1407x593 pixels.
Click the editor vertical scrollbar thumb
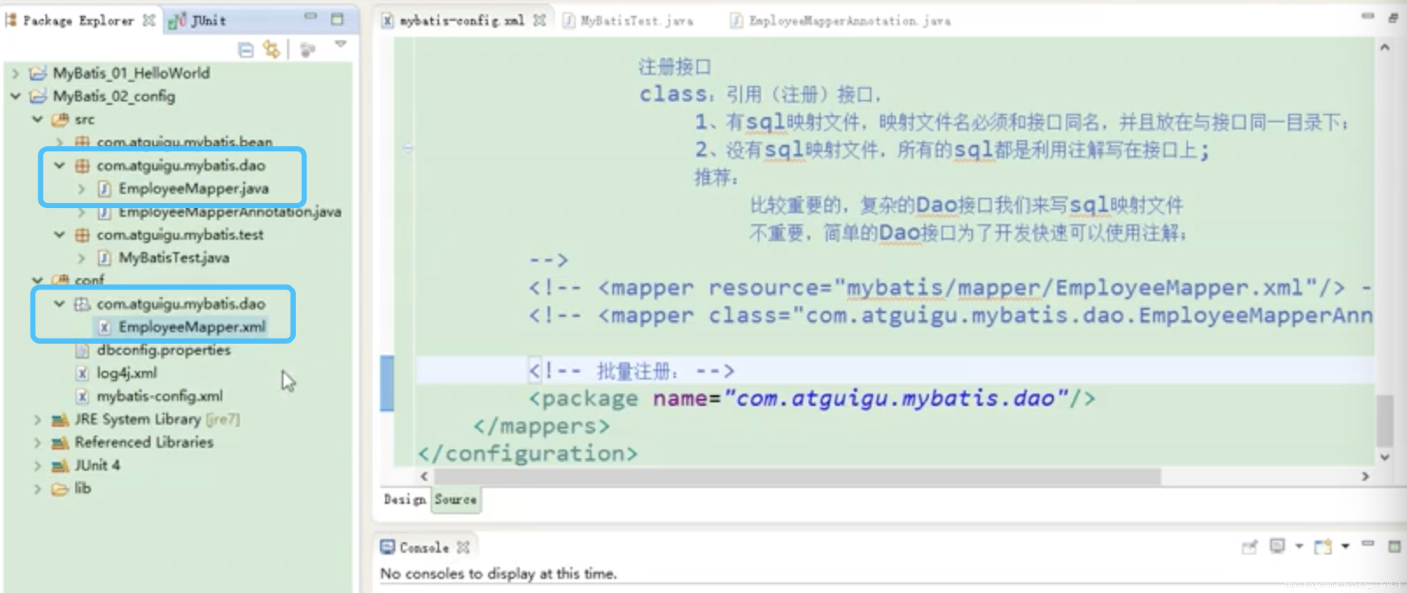[1385, 421]
